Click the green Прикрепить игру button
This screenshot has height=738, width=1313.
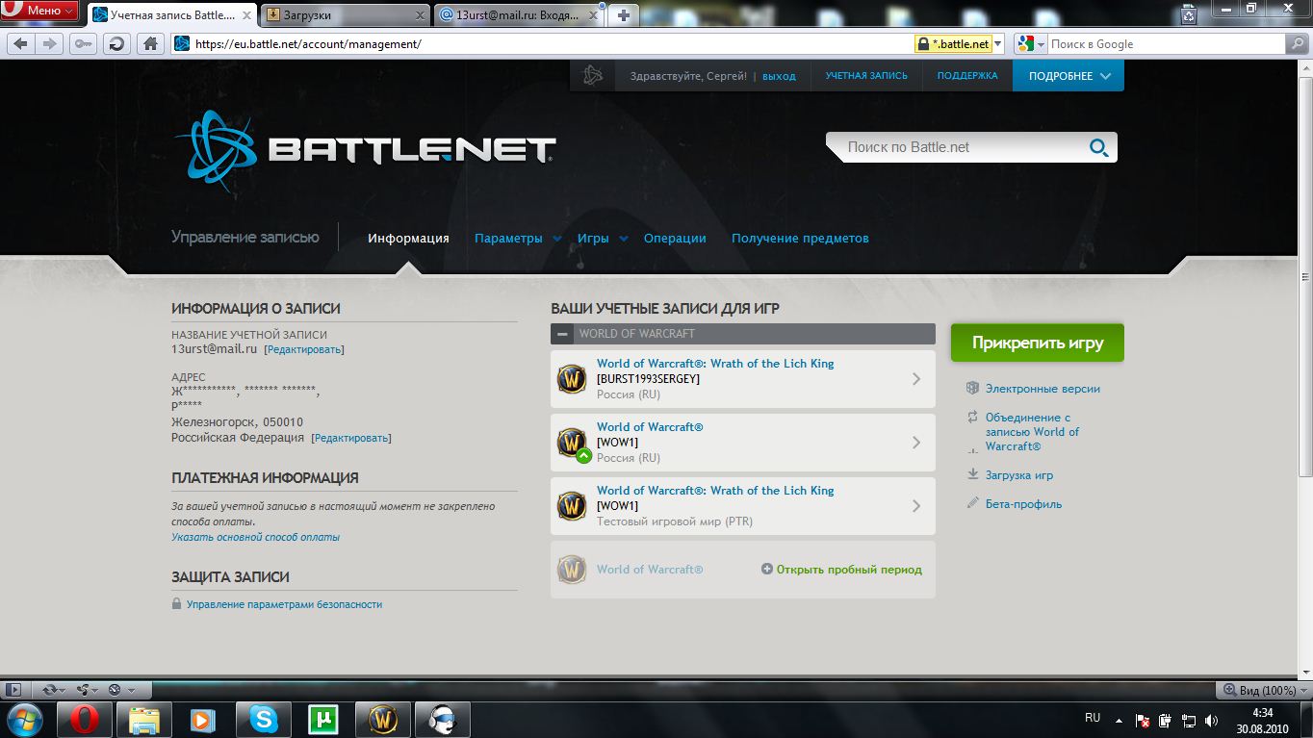[x=1038, y=343]
